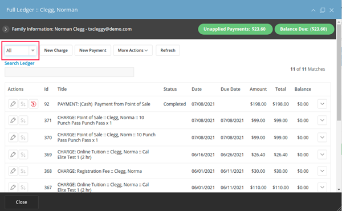Image resolution: width=342 pixels, height=211 pixels.
Task: Collapse the Full Ledger window with up caret
Action: tap(313, 10)
